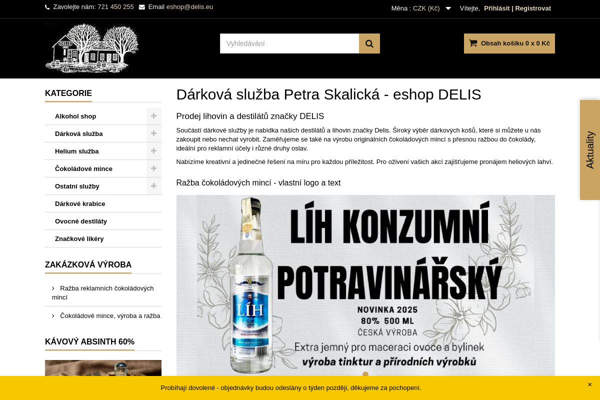Open the Obsah košíku cart button
This screenshot has height=400, width=600.
pyautogui.click(x=509, y=43)
